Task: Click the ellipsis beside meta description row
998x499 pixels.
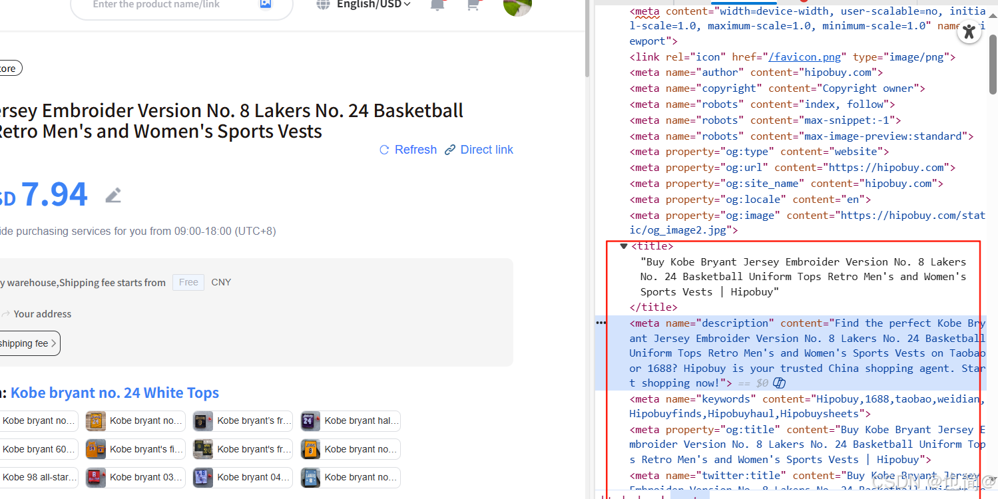Action: click(601, 323)
